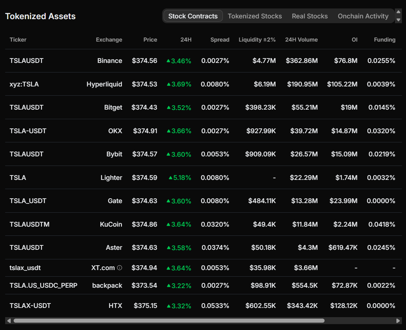Select the TSLA.US_USDC_PERP ticker
Viewport: 406px width, 330px height.
(x=43, y=285)
